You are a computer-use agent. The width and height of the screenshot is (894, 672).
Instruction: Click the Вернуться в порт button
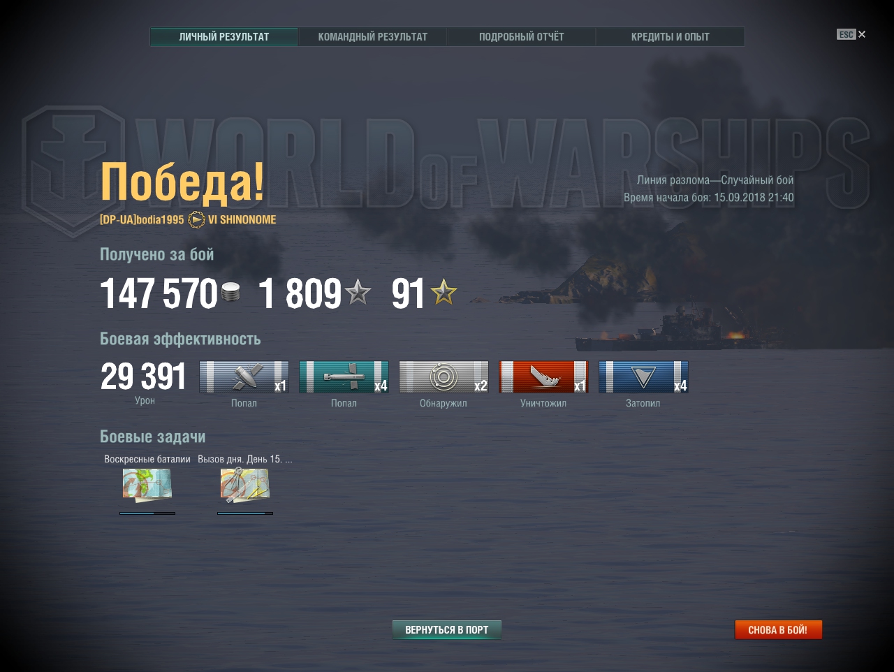[x=447, y=630]
